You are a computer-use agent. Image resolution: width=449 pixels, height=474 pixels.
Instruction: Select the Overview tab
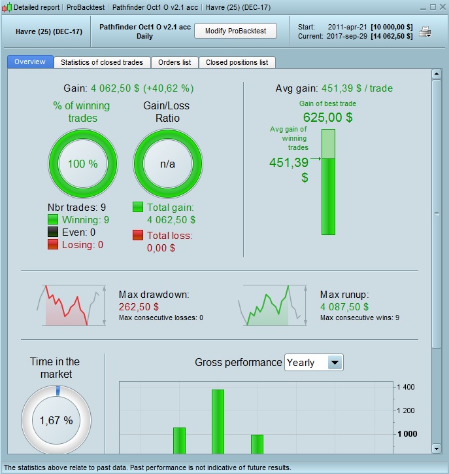point(30,62)
